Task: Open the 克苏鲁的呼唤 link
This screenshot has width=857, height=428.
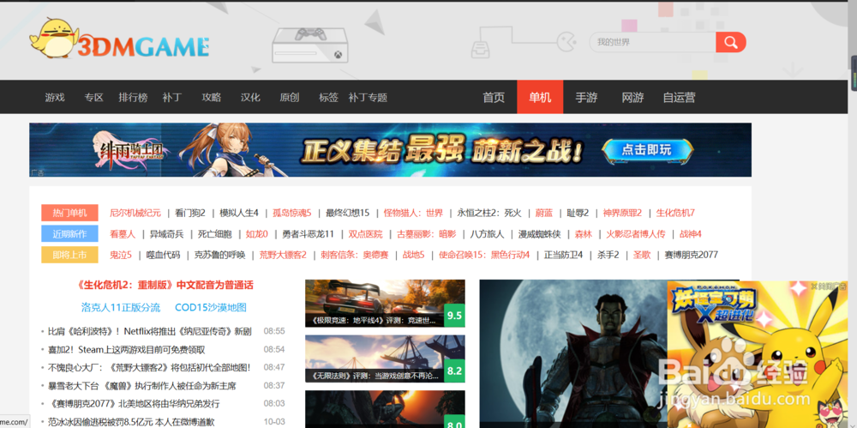Action: pyautogui.click(x=219, y=255)
